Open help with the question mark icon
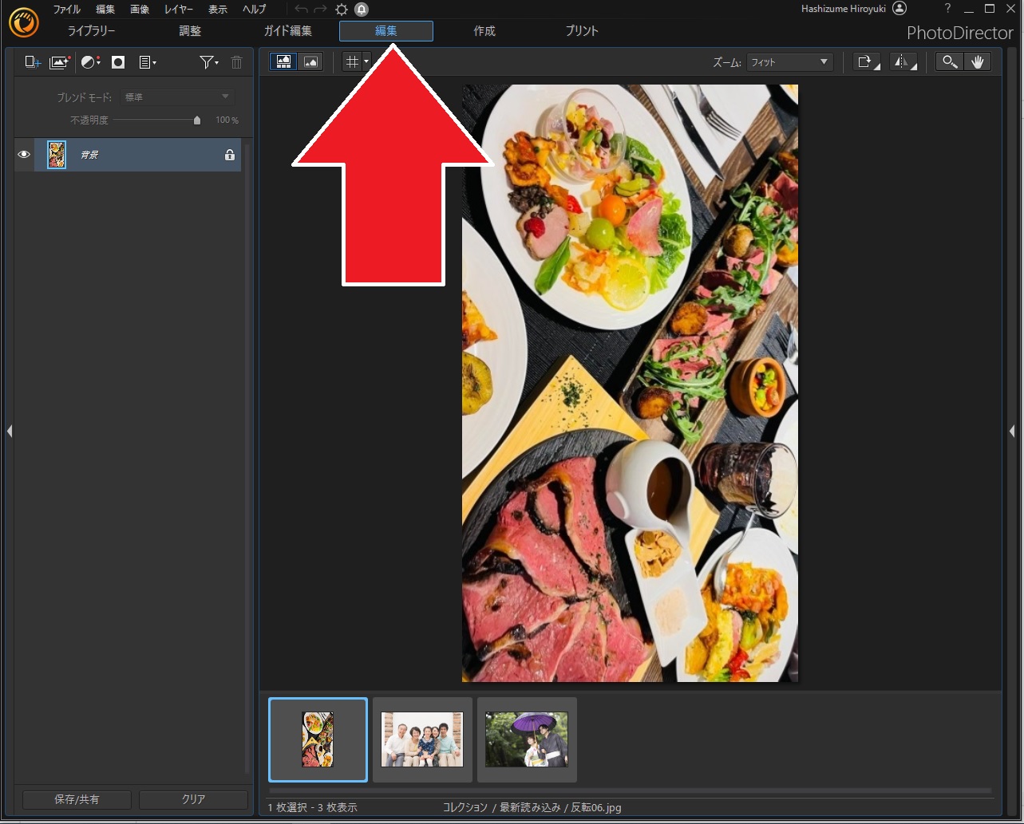Image resolution: width=1024 pixels, height=824 pixels. [947, 9]
